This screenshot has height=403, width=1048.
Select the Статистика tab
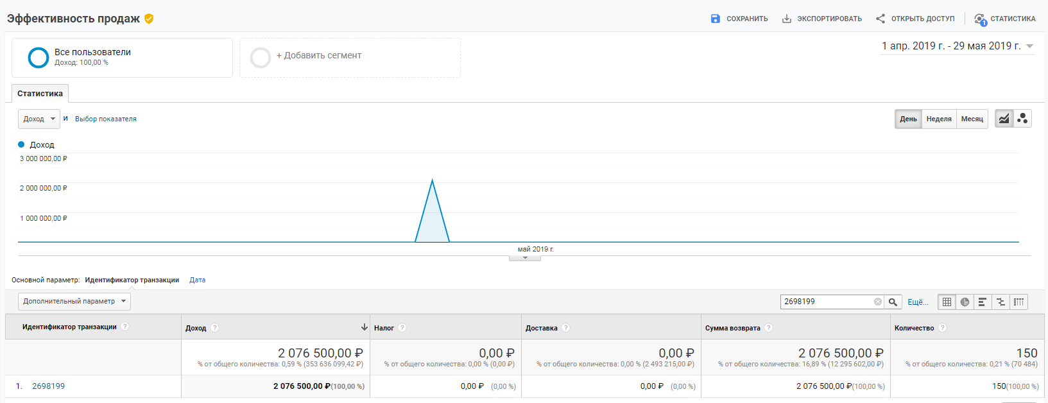(40, 94)
